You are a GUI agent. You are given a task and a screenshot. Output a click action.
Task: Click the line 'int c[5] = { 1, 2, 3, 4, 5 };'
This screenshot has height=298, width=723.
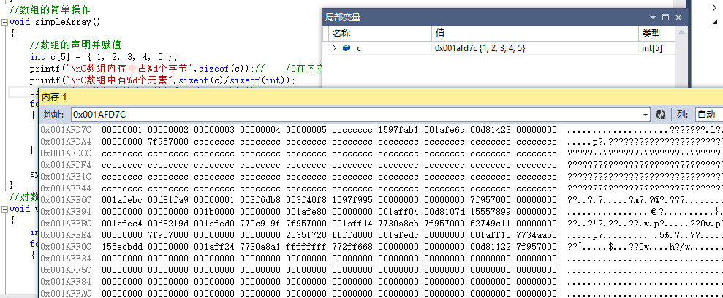(104, 57)
